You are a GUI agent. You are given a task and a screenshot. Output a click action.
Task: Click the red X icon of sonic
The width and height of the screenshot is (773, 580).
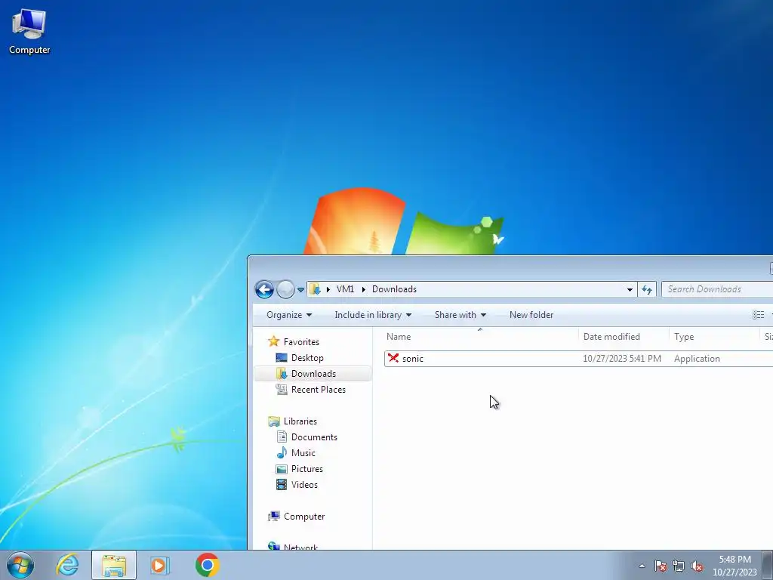393,358
